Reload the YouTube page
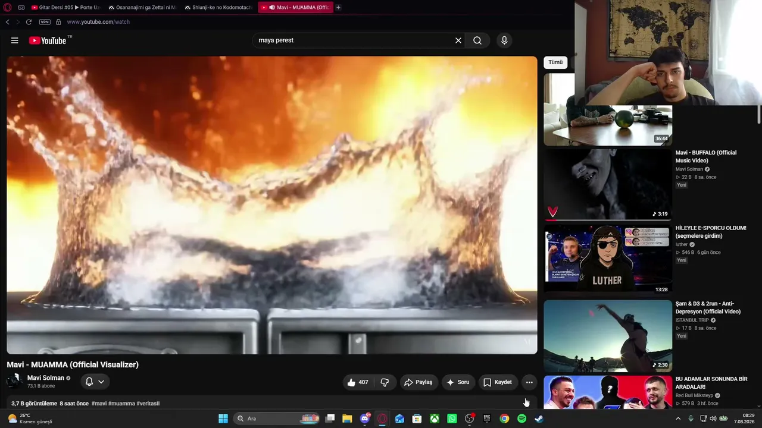The width and height of the screenshot is (762, 428). pyautogui.click(x=29, y=22)
